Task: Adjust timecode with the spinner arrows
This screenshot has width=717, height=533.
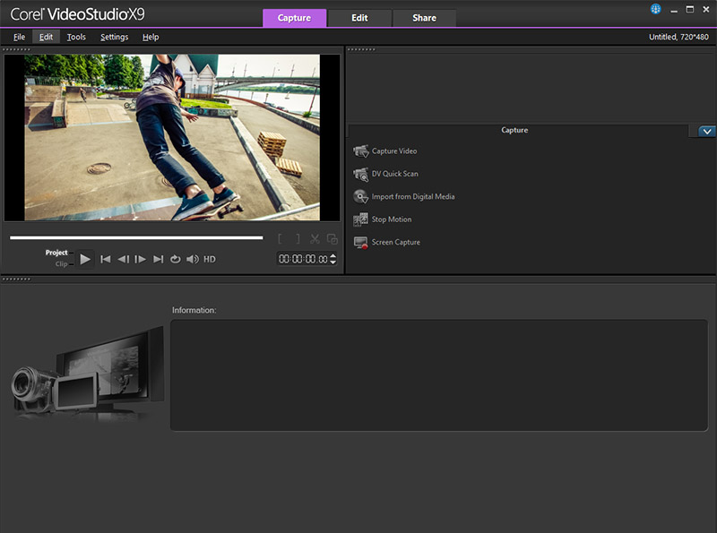Action: click(x=333, y=259)
